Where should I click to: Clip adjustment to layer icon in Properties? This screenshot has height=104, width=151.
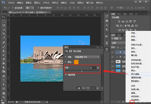click(x=79, y=88)
